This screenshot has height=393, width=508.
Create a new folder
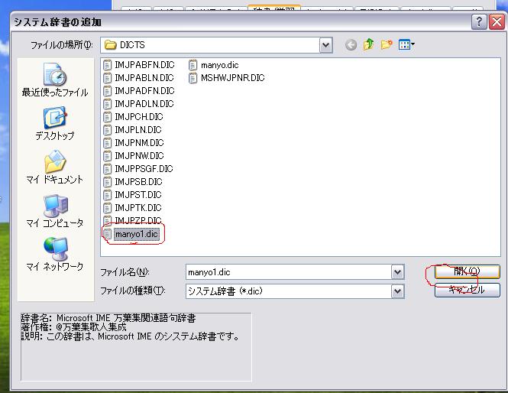[x=387, y=45]
